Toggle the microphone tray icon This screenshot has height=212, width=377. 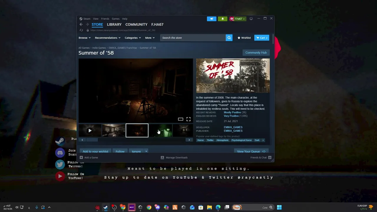tap(37, 207)
